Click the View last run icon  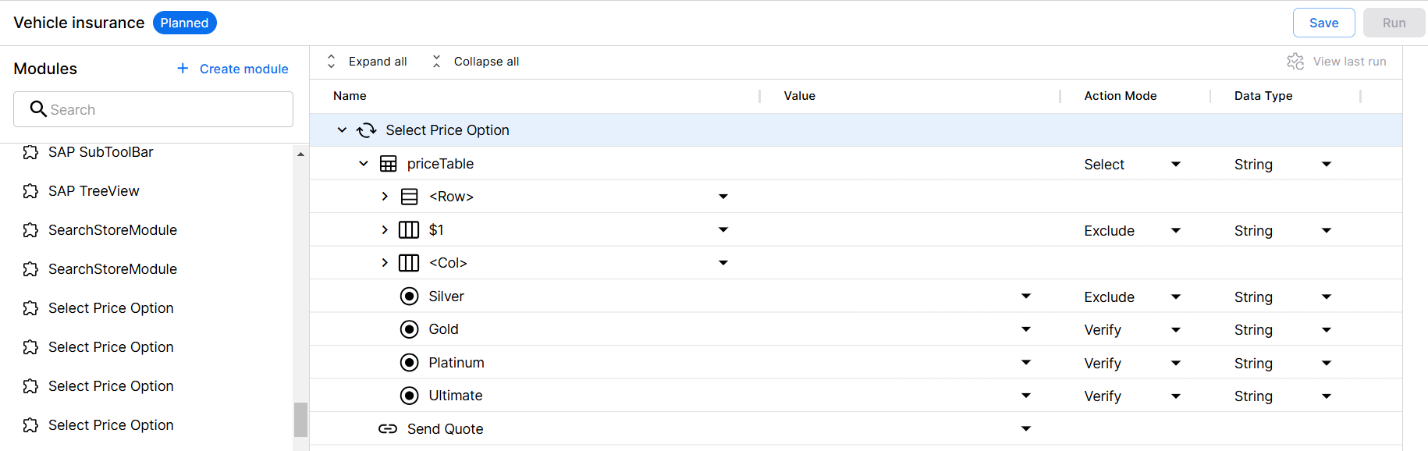tap(1295, 62)
